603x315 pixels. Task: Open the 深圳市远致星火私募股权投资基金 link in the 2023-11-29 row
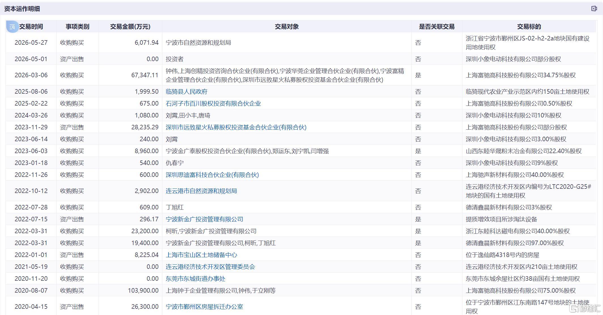[236, 127]
